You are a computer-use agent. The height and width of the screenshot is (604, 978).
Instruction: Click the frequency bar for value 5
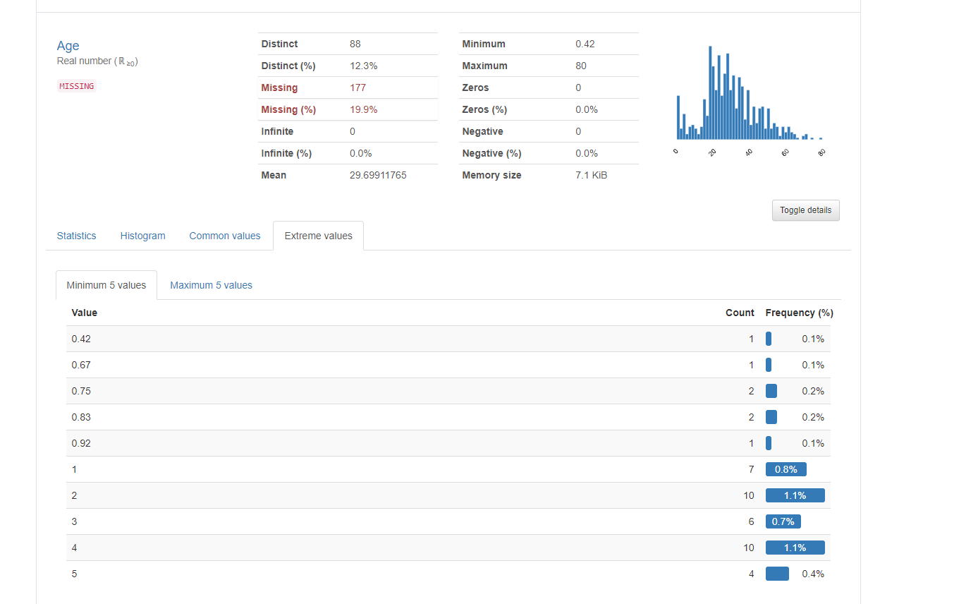pos(777,574)
